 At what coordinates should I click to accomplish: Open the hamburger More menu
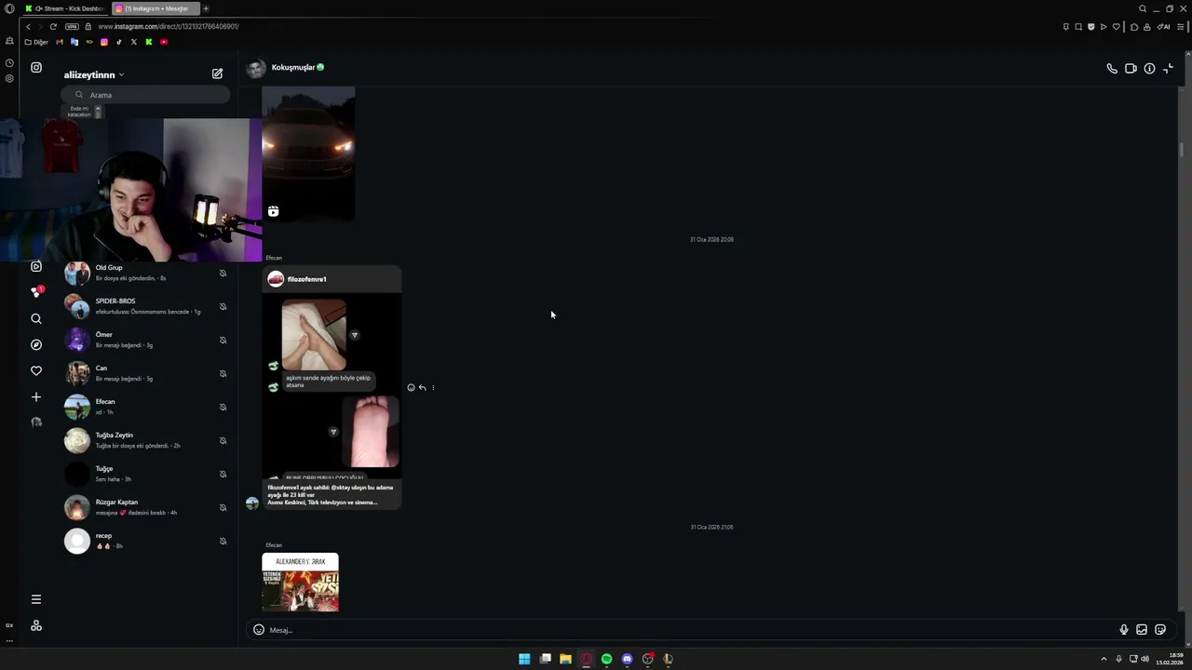pos(36,599)
